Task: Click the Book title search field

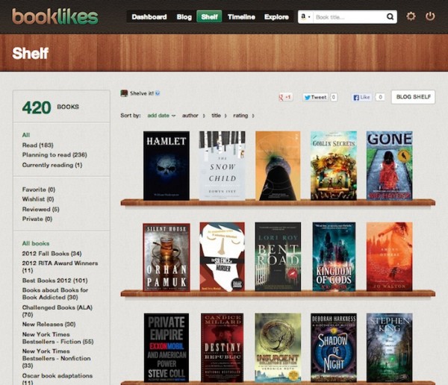Action: click(349, 17)
